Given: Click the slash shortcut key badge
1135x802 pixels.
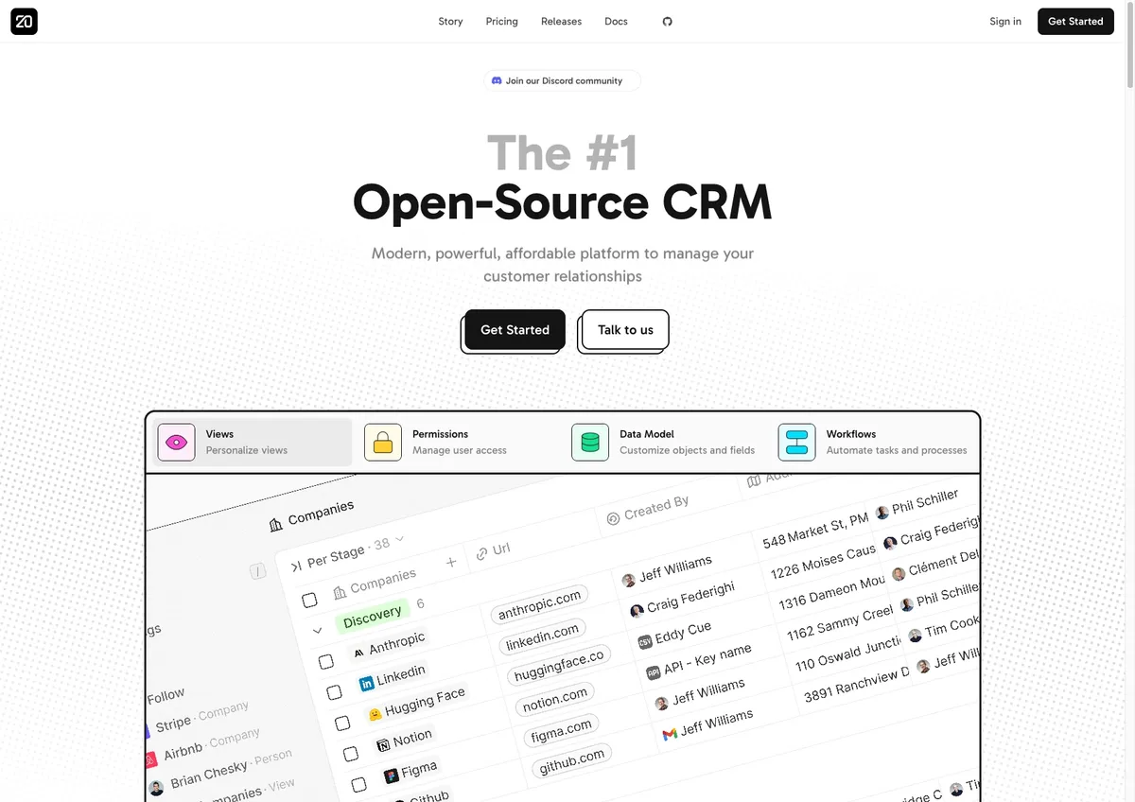Looking at the screenshot, I should coord(257,571).
